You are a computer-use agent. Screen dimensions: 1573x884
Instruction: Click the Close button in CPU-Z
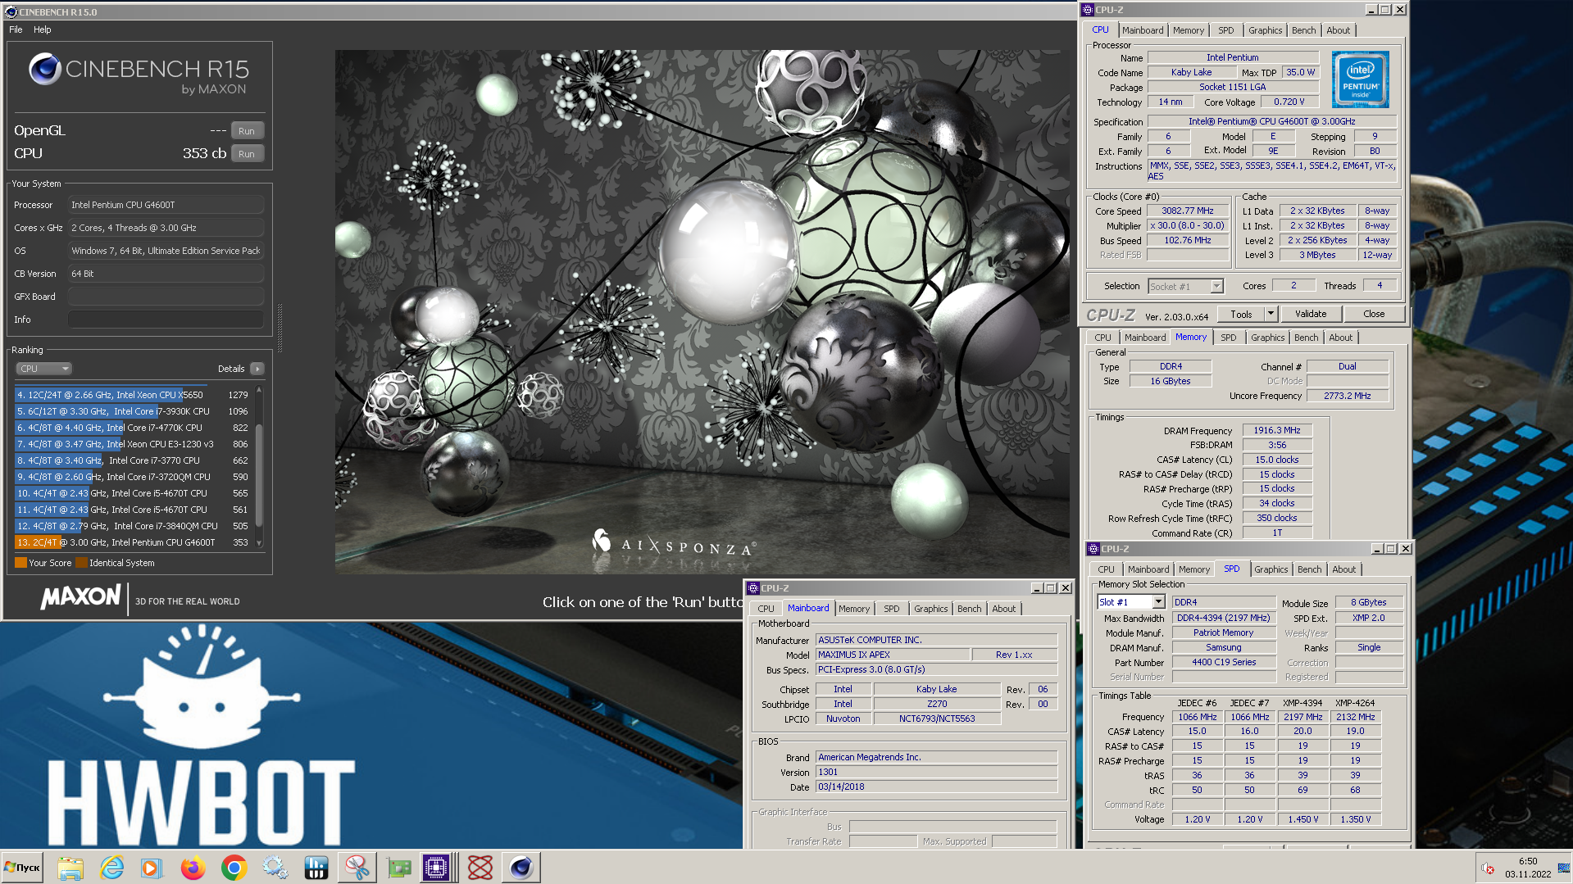(x=1374, y=314)
